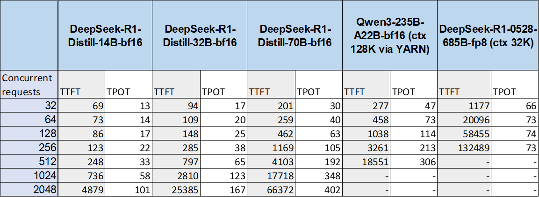Select the row label cell 2048
The width and height of the screenshot is (539, 197).
coord(29,190)
